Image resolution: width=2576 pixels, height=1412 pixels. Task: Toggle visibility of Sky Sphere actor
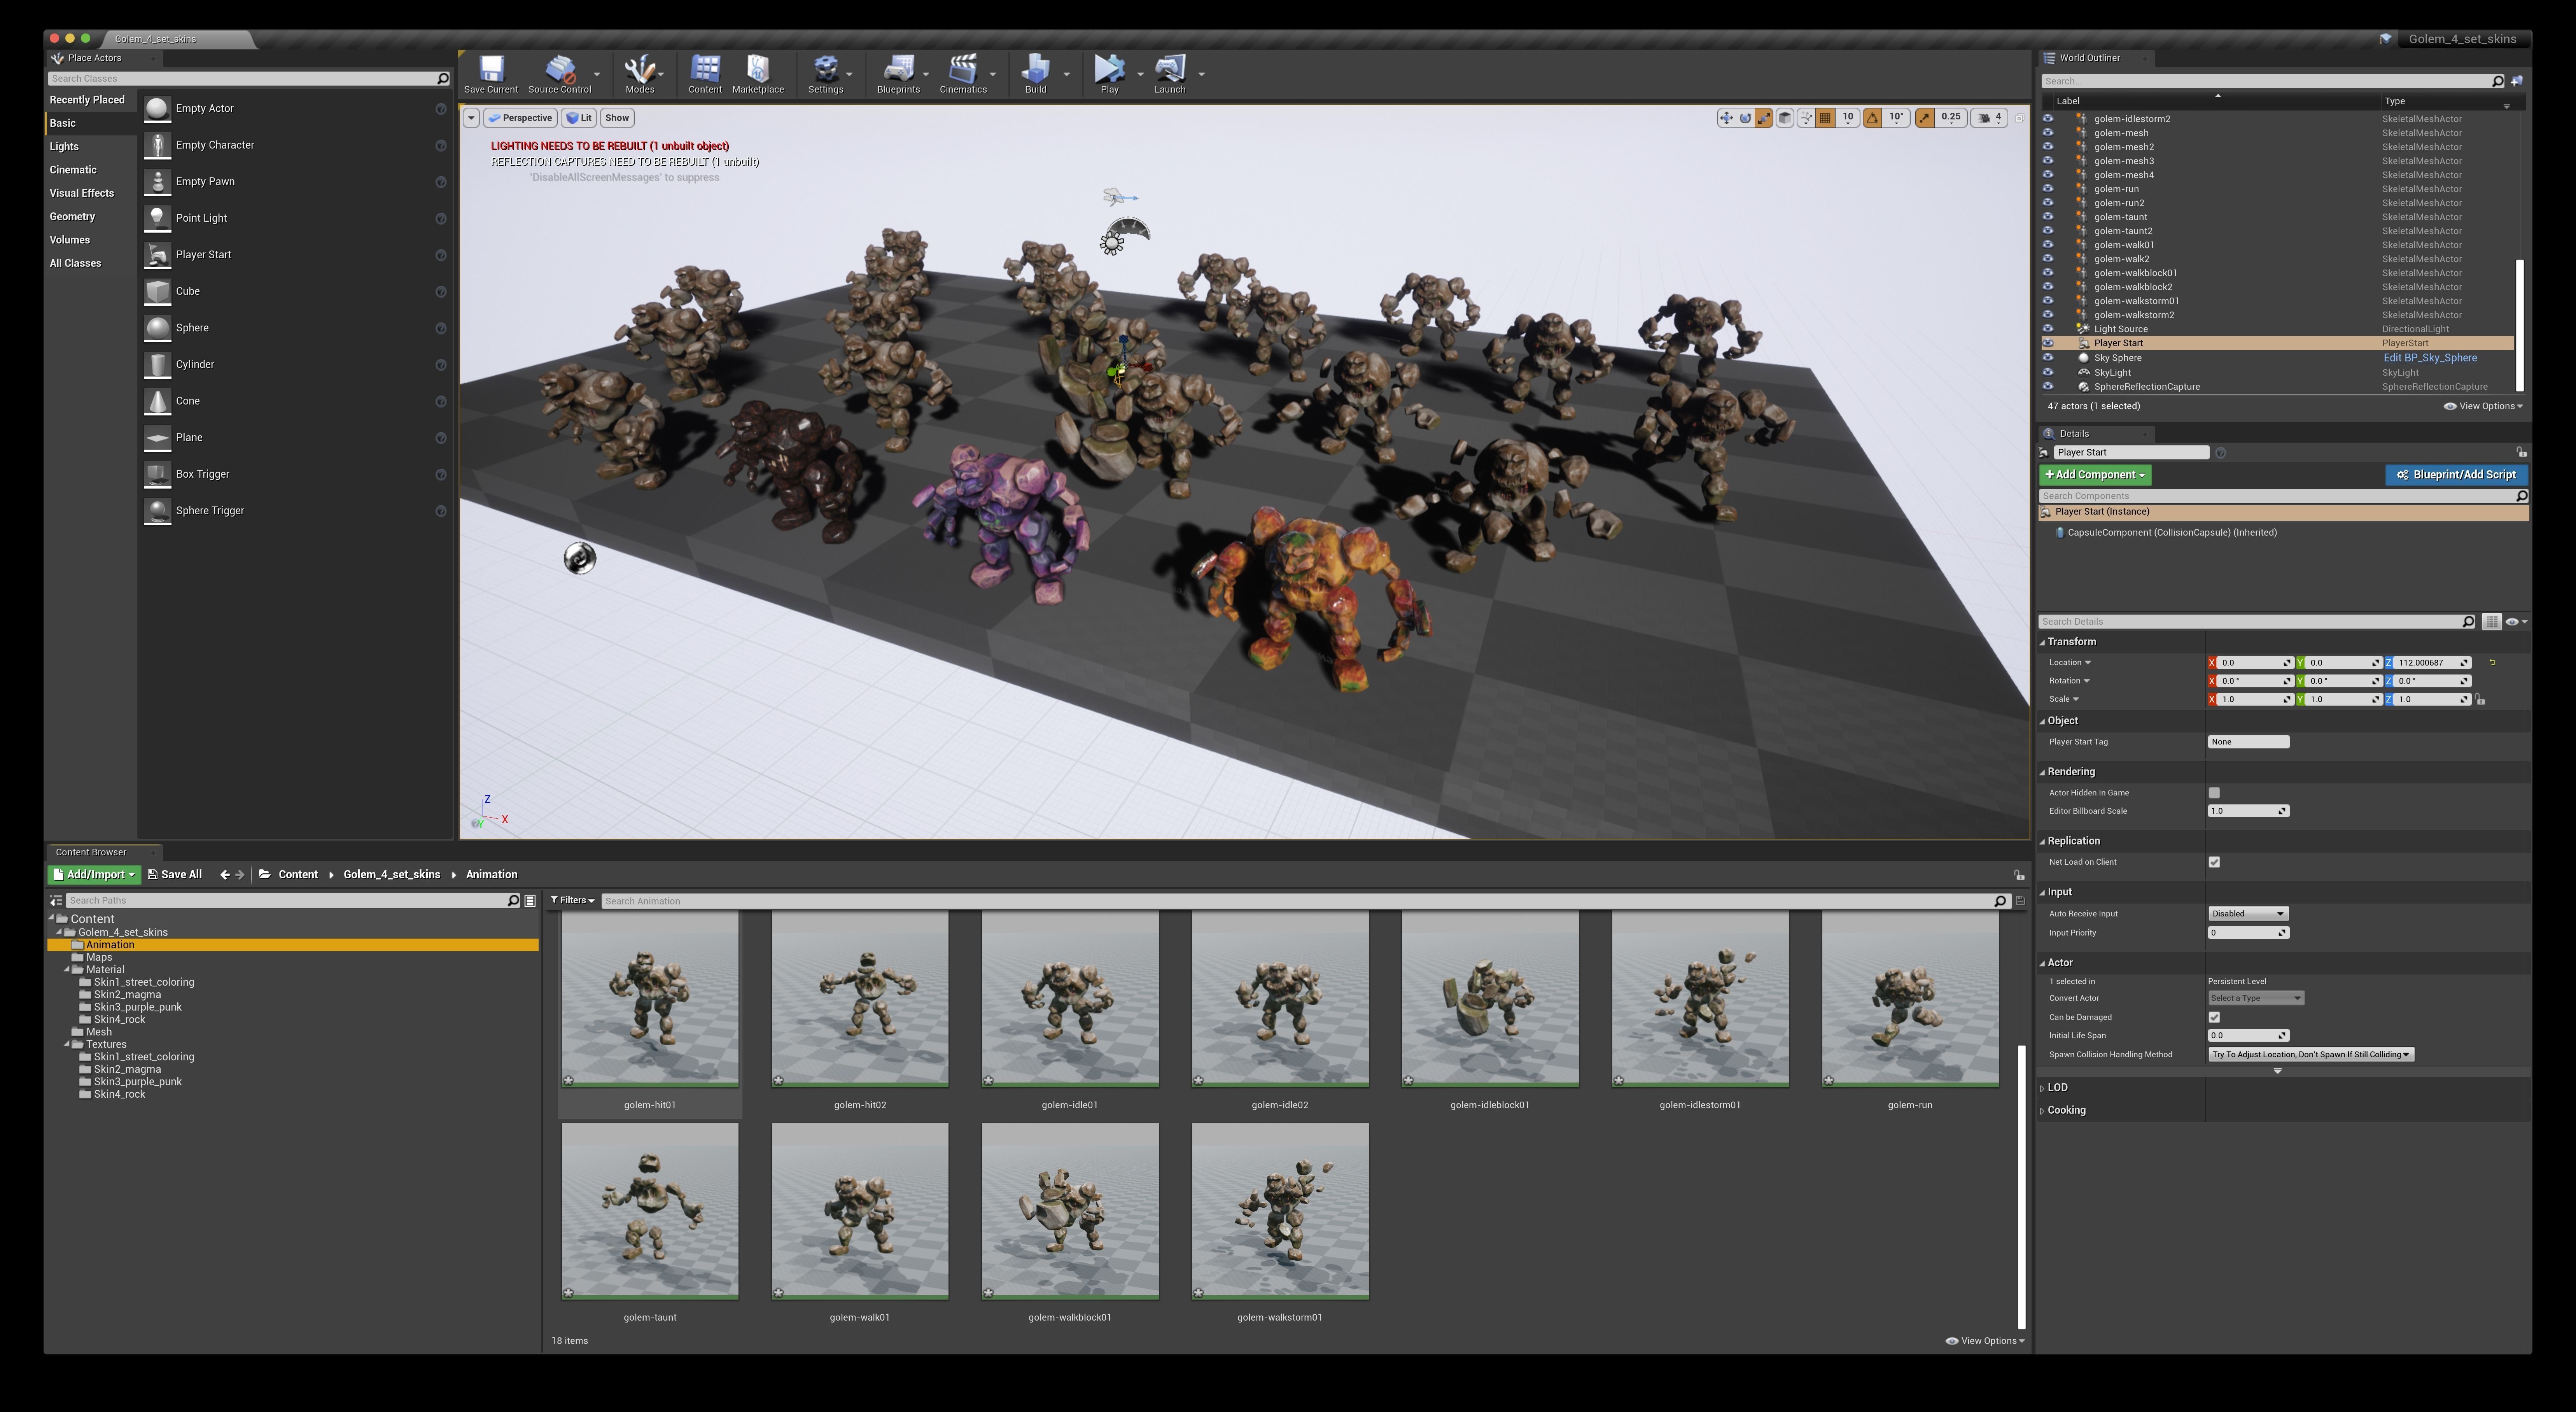tap(2048, 358)
